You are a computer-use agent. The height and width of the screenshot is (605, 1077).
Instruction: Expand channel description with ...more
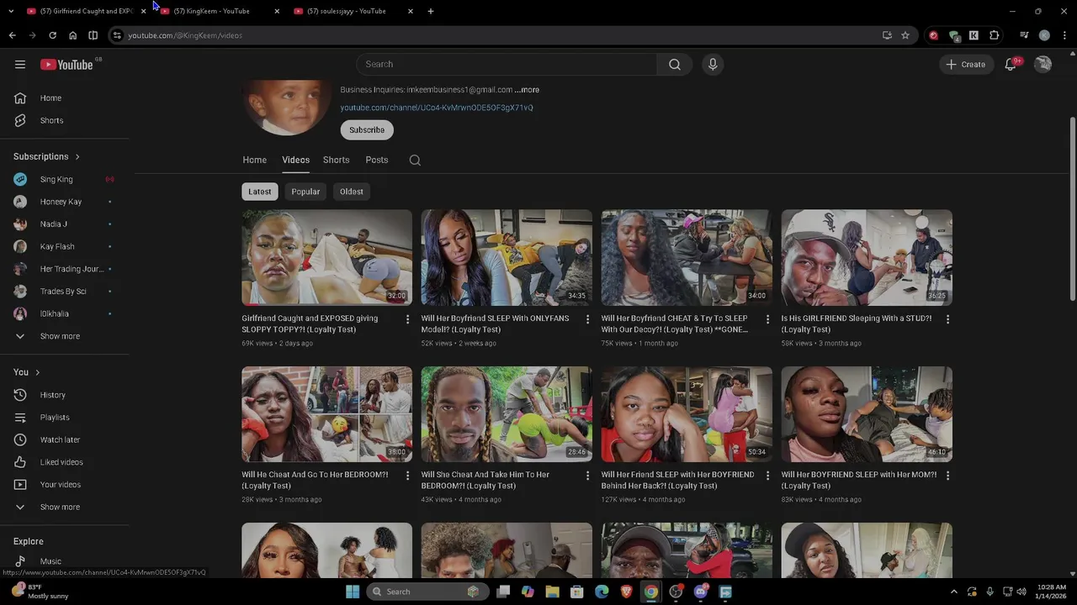point(527,90)
